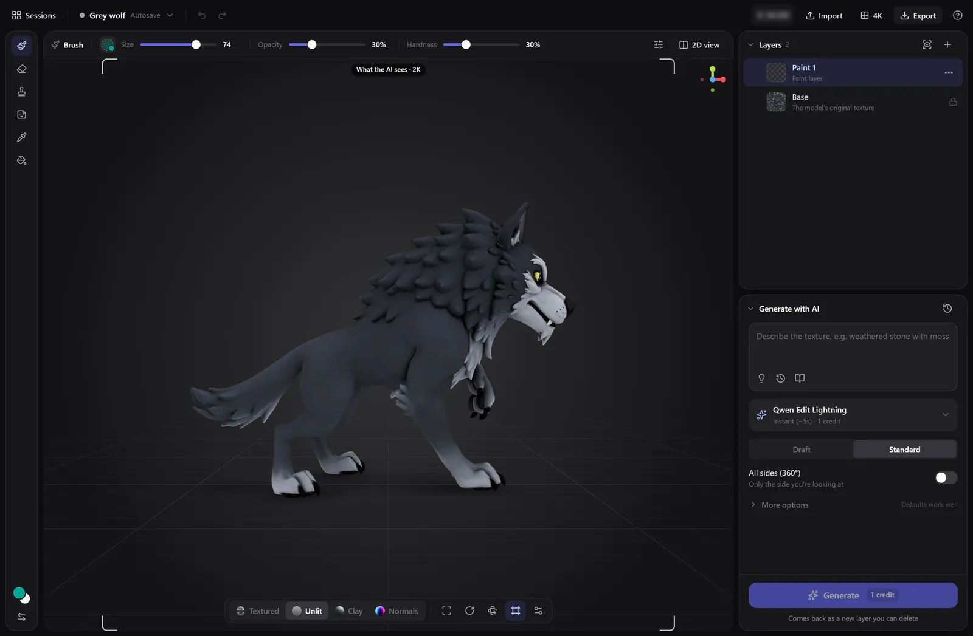
Task: Toggle the grid display button
Action: (516, 610)
